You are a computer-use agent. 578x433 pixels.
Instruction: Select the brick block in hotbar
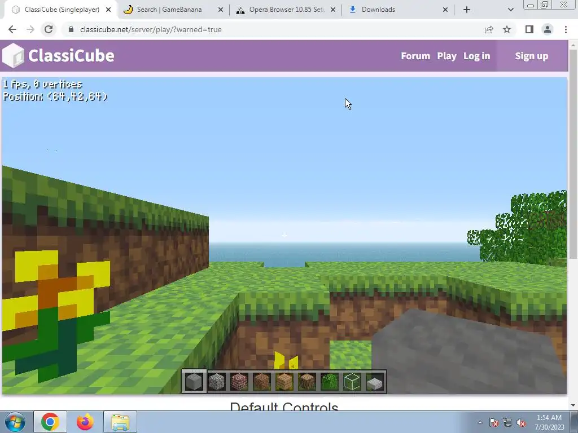(239, 382)
